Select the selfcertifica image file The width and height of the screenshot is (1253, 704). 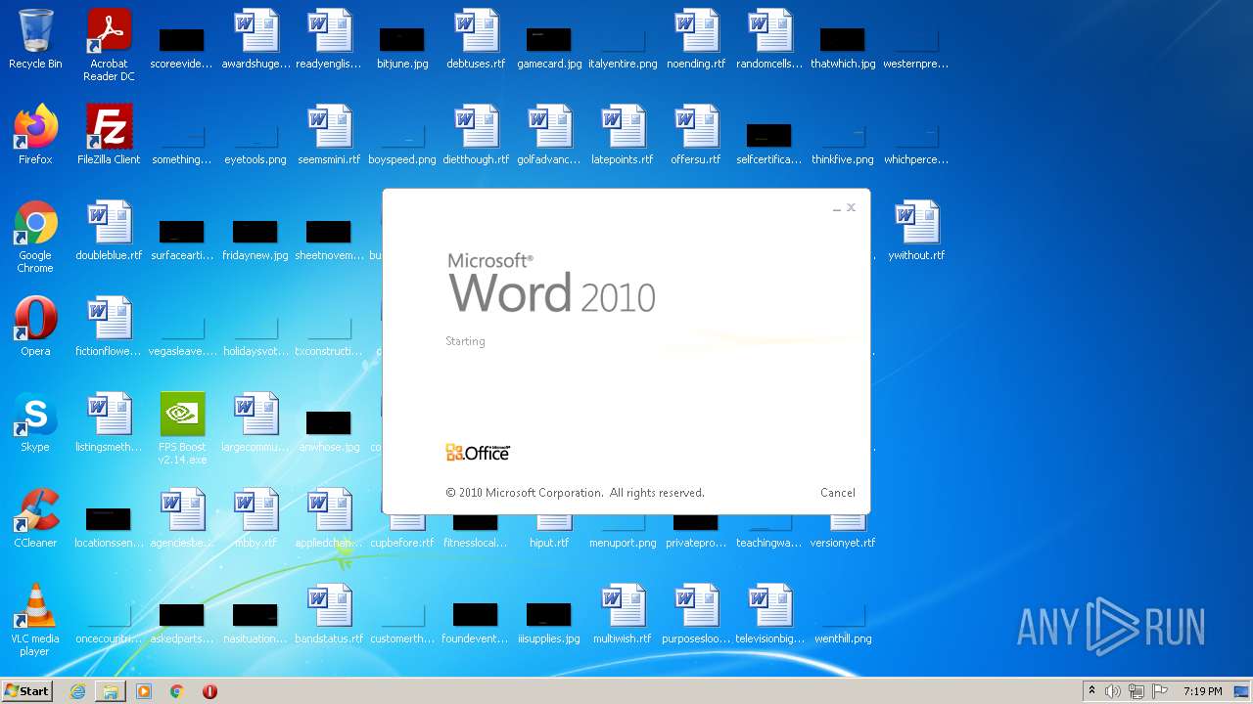click(769, 143)
